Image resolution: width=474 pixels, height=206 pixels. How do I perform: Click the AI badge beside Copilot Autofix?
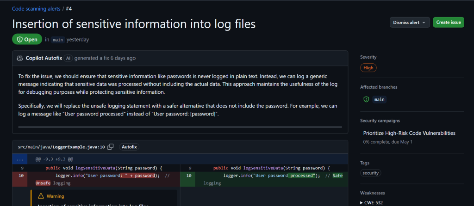(68, 58)
